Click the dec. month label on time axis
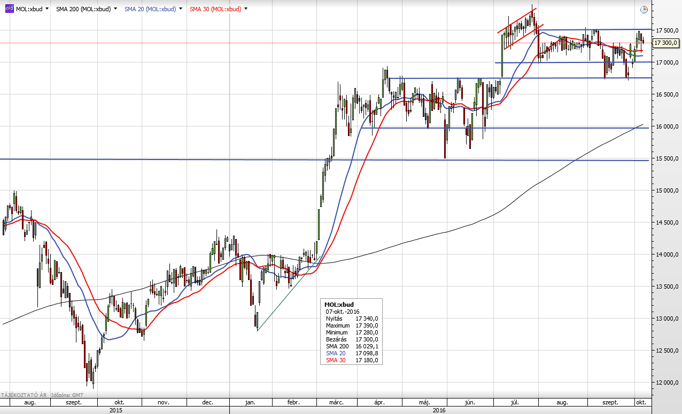 point(208,402)
